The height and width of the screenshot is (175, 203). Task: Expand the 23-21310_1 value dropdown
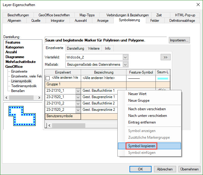pyautogui.click(x=78, y=91)
